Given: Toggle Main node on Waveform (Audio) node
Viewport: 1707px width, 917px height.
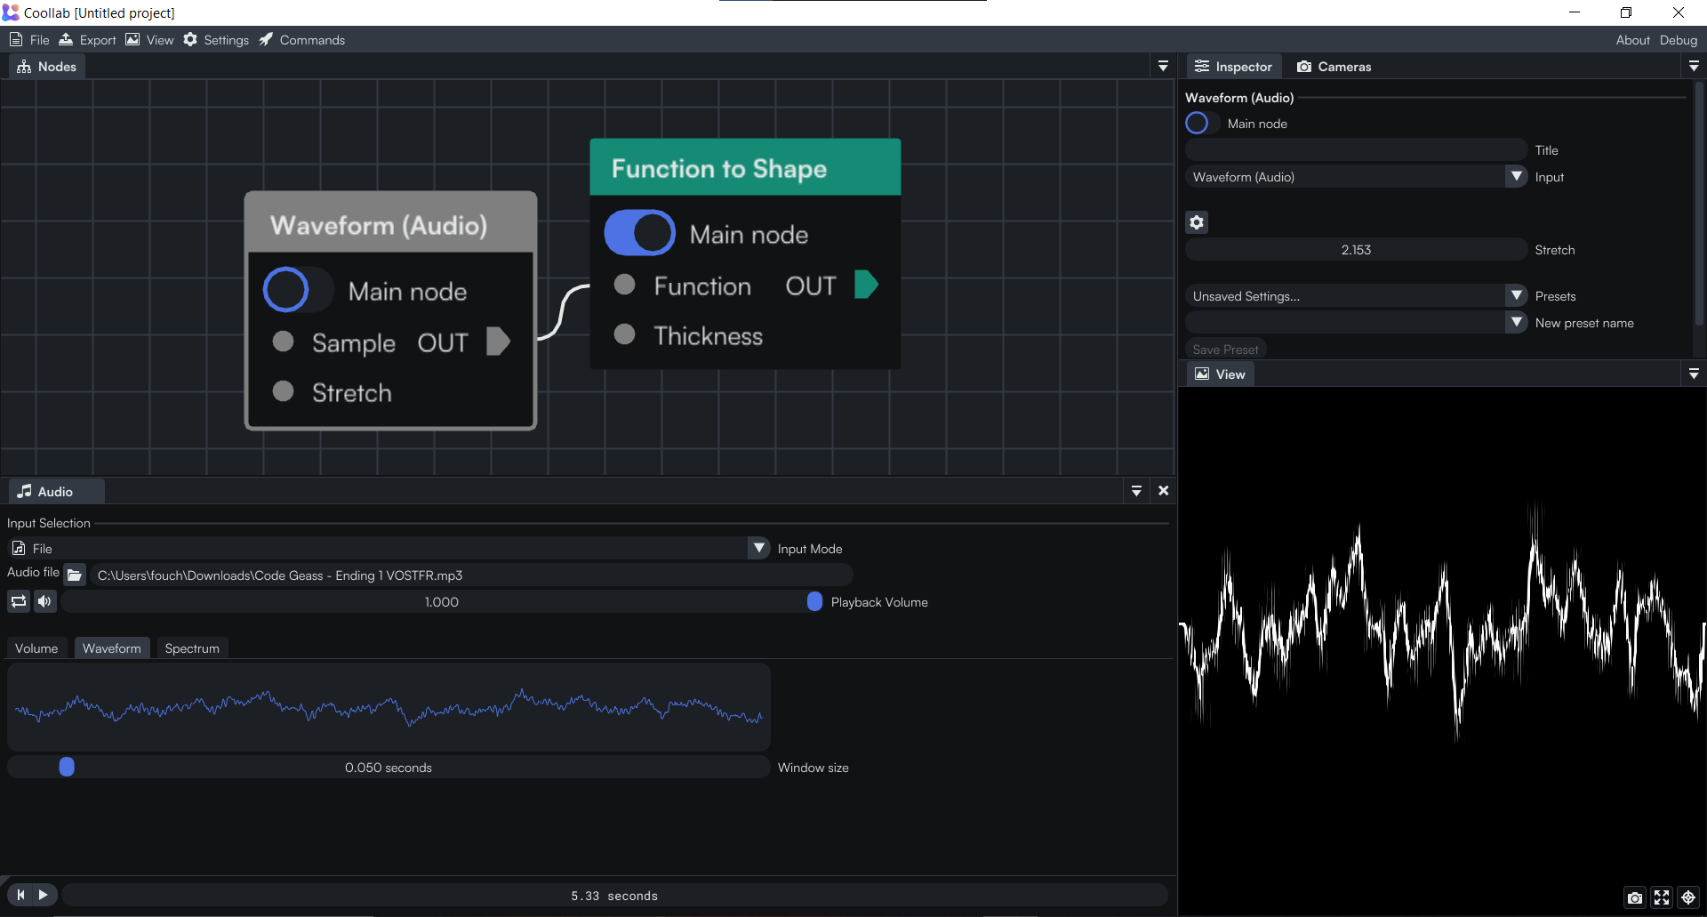Looking at the screenshot, I should coord(298,290).
